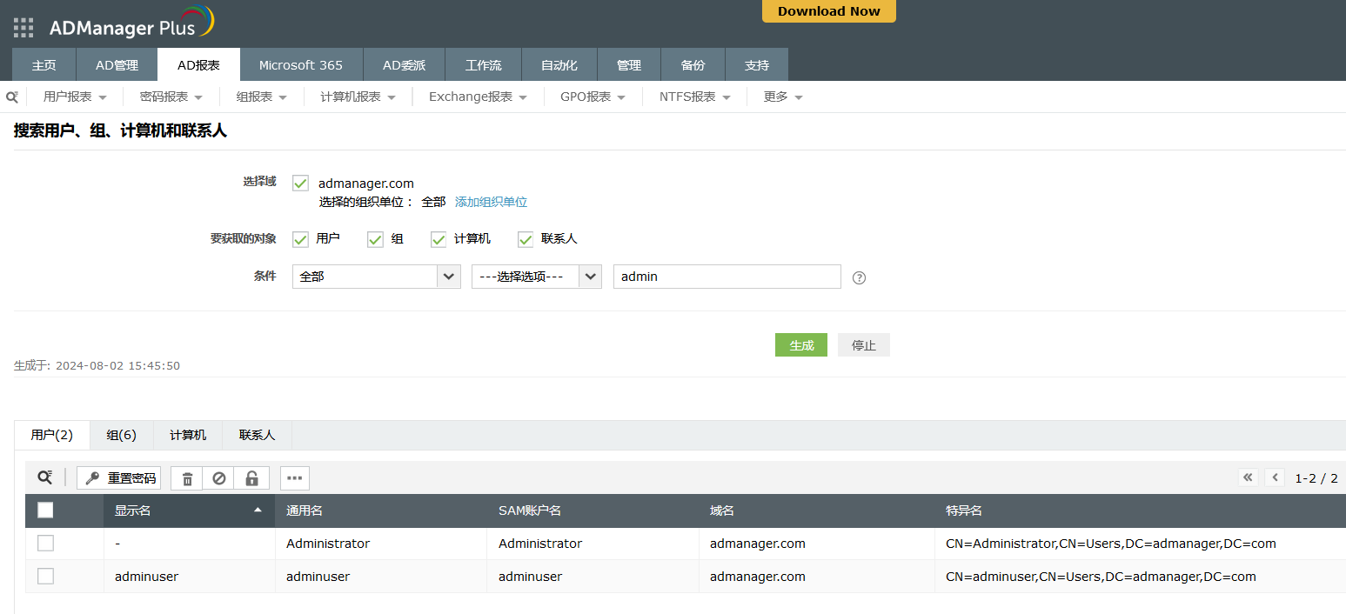Image resolution: width=1346 pixels, height=614 pixels.
Task: Click the unlock padlock icon
Action: pyautogui.click(x=251, y=478)
